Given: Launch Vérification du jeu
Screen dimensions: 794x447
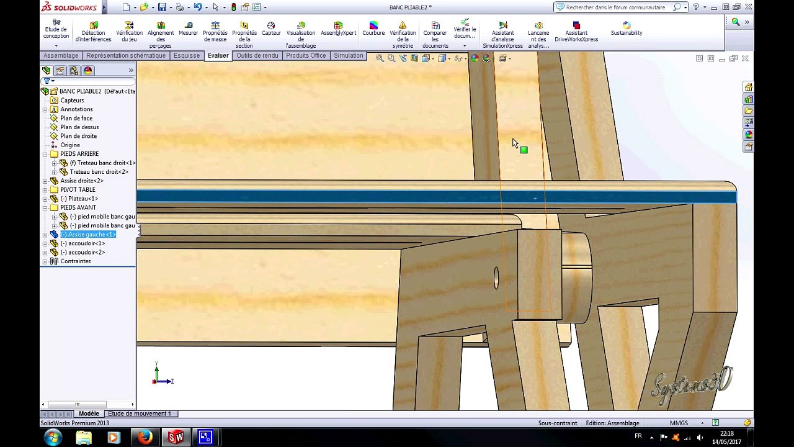Looking at the screenshot, I should point(129,32).
